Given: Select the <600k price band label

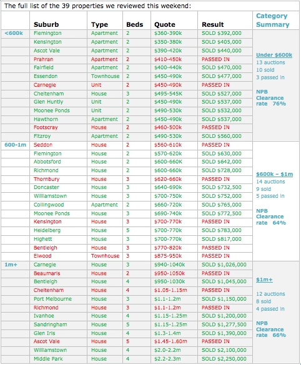Looking at the screenshot, I should point(14,33).
